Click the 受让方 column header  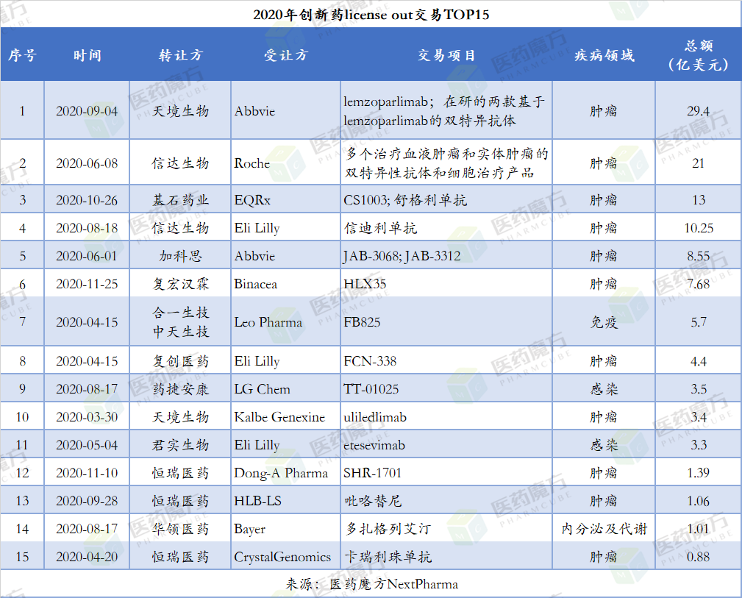pos(285,55)
